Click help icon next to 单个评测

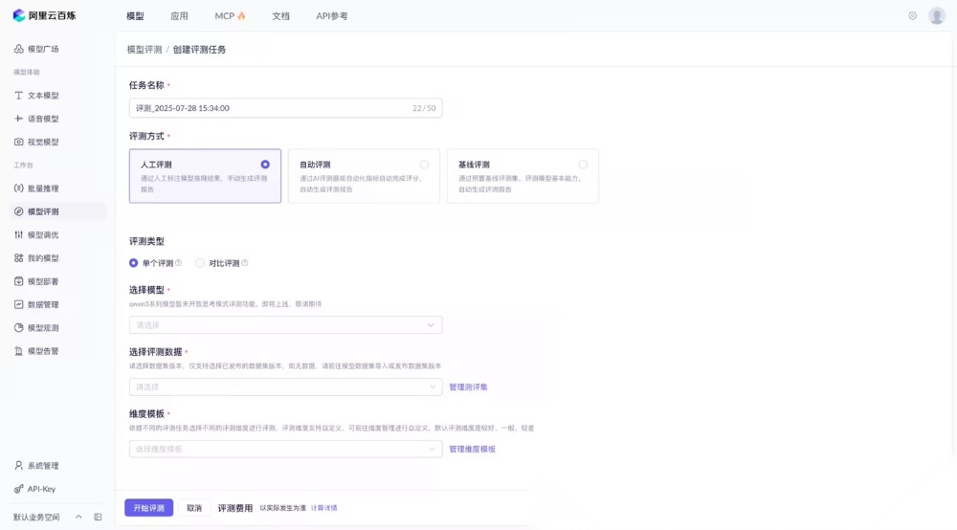tap(178, 263)
